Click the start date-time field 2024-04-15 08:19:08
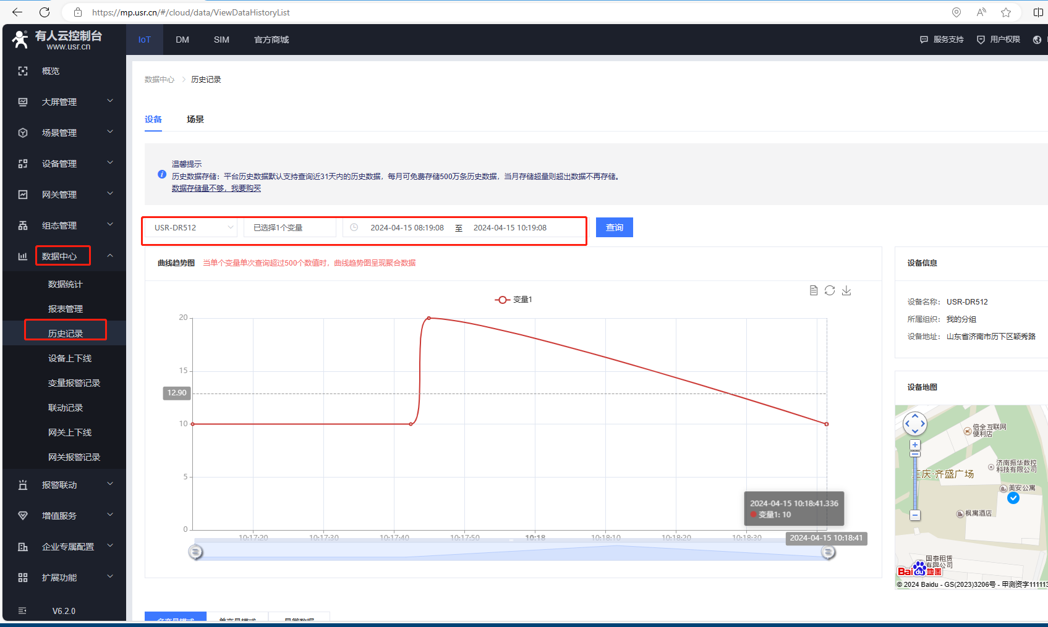This screenshot has height=627, width=1048. [407, 228]
